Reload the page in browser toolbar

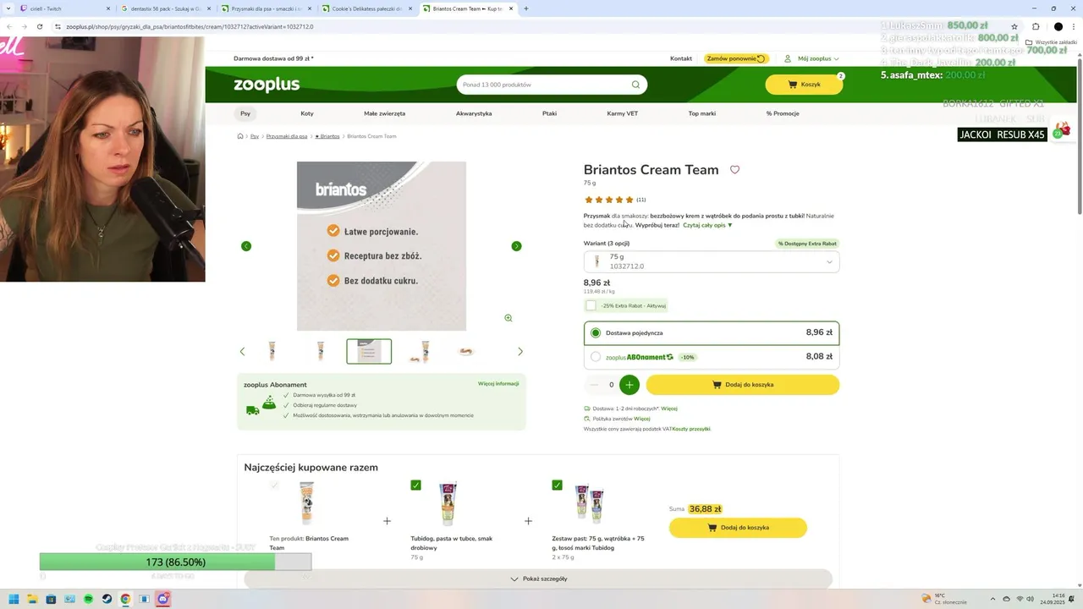pyautogui.click(x=39, y=26)
